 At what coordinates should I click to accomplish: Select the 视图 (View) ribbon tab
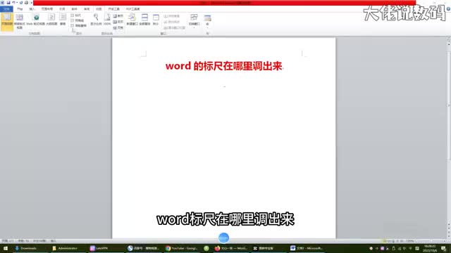pyautogui.click(x=99, y=9)
